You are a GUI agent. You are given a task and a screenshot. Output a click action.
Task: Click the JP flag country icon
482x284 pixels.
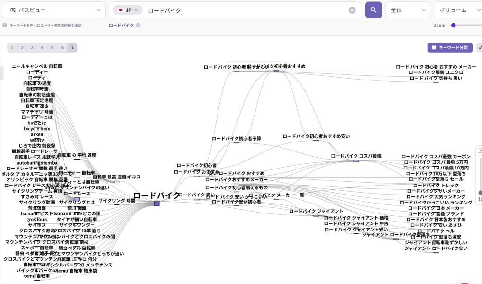pos(121,9)
